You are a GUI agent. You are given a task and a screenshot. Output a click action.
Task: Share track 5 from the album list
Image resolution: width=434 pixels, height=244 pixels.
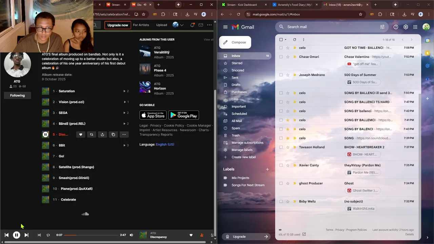(102, 135)
